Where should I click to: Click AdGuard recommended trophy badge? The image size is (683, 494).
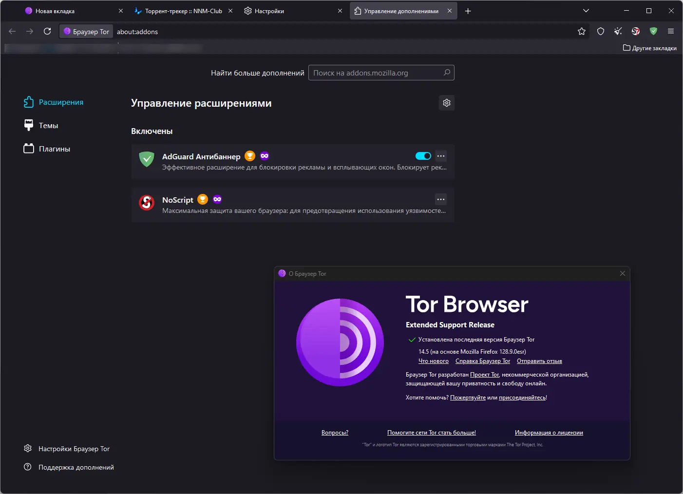[250, 156]
